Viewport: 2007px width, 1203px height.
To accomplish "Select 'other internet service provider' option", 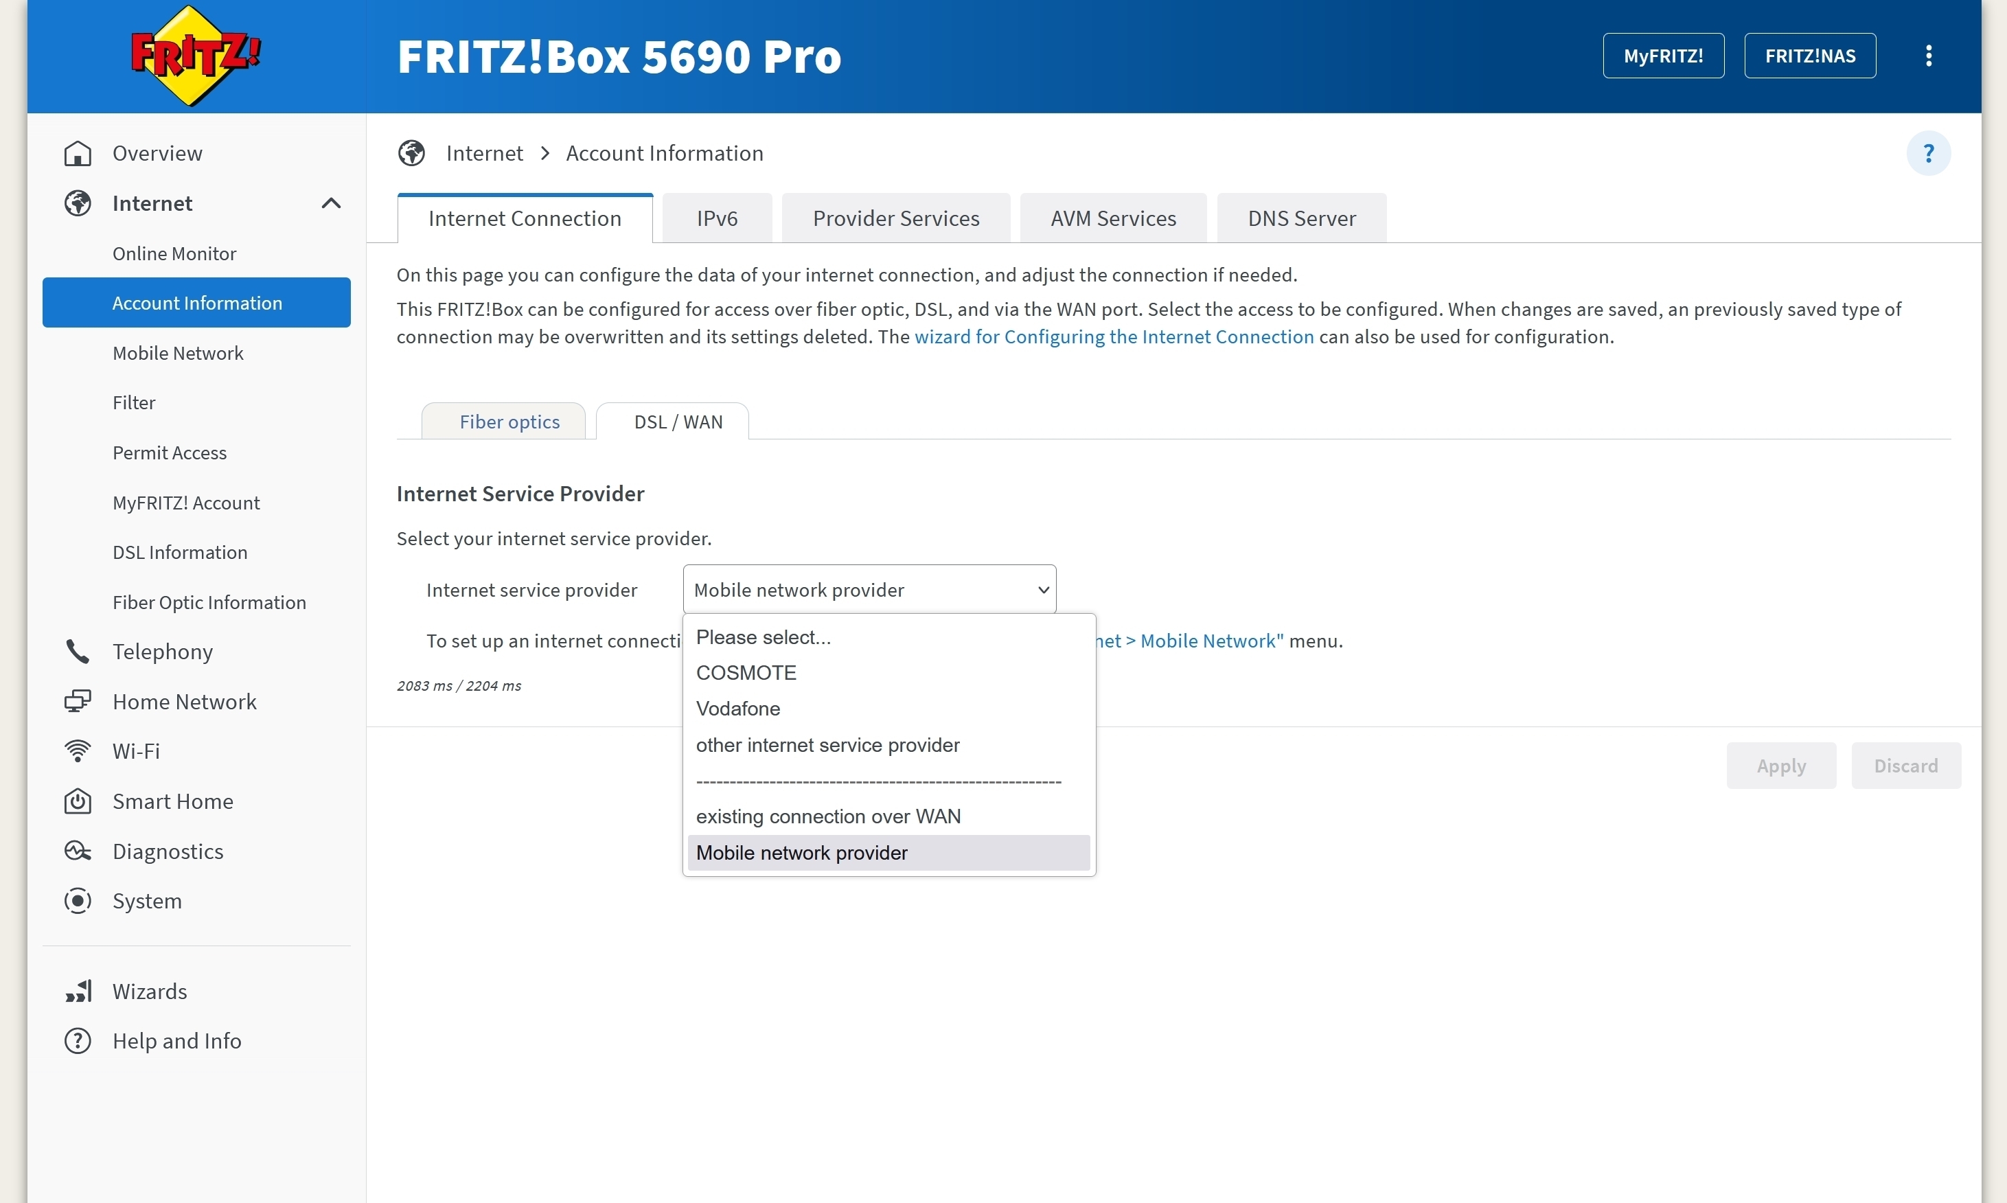I will pos(888,745).
